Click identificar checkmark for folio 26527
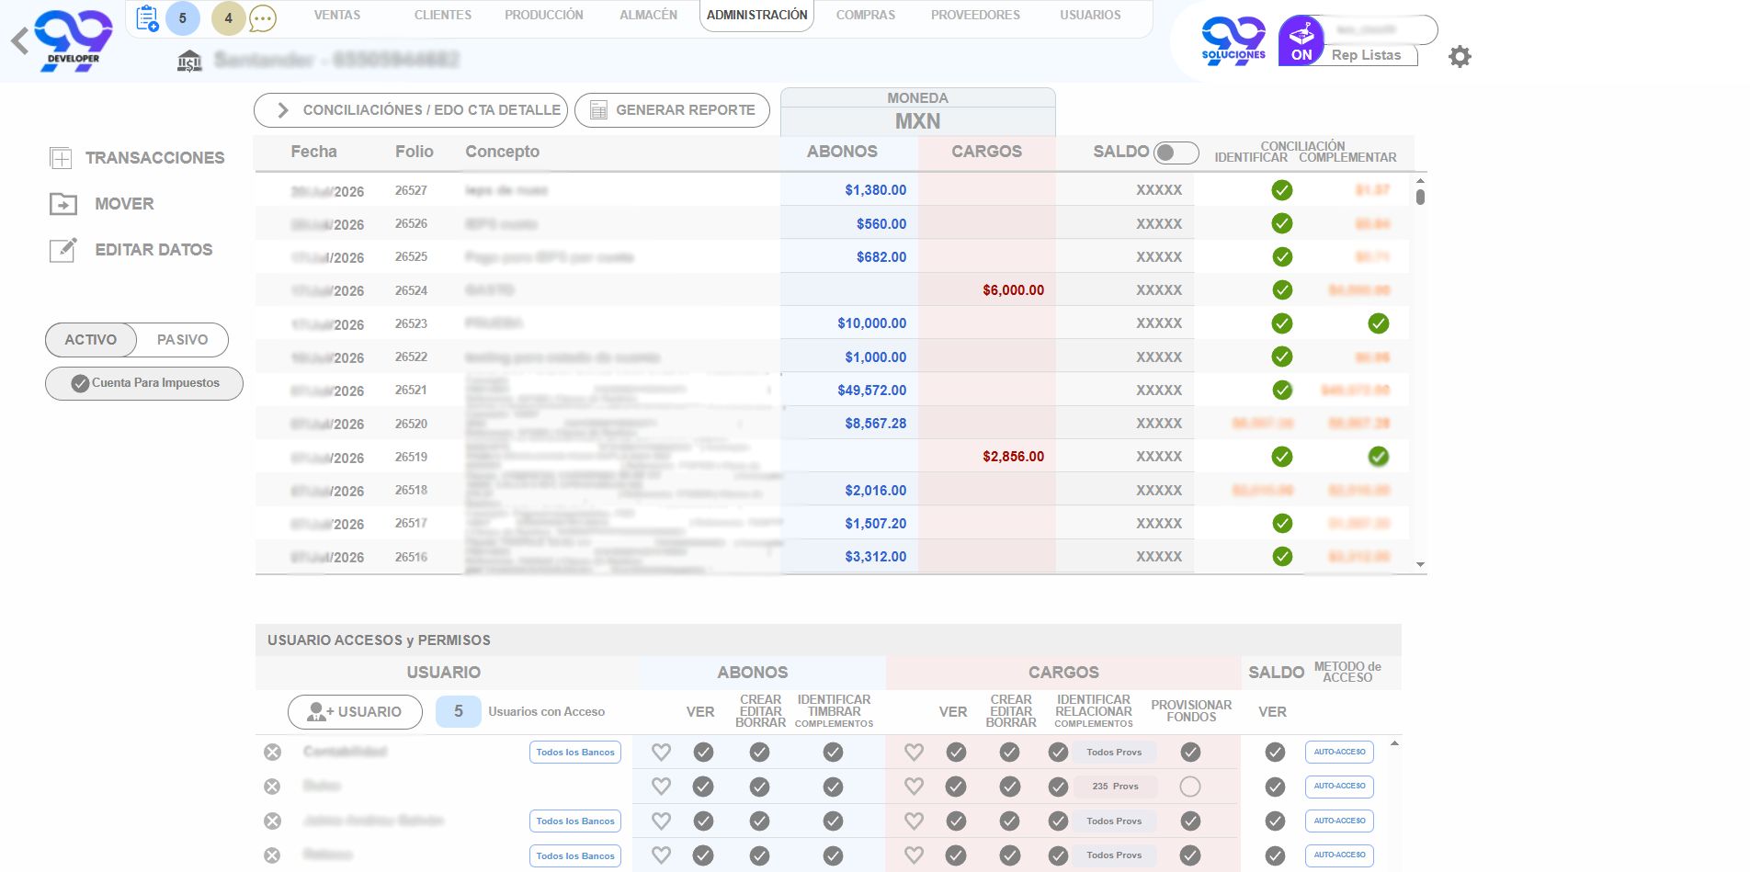The height and width of the screenshot is (872, 1750). [x=1281, y=190]
